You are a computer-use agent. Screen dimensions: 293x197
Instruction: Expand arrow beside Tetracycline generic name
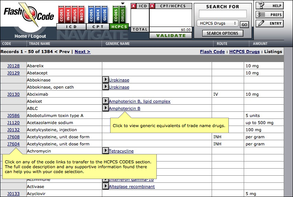coord(106,151)
